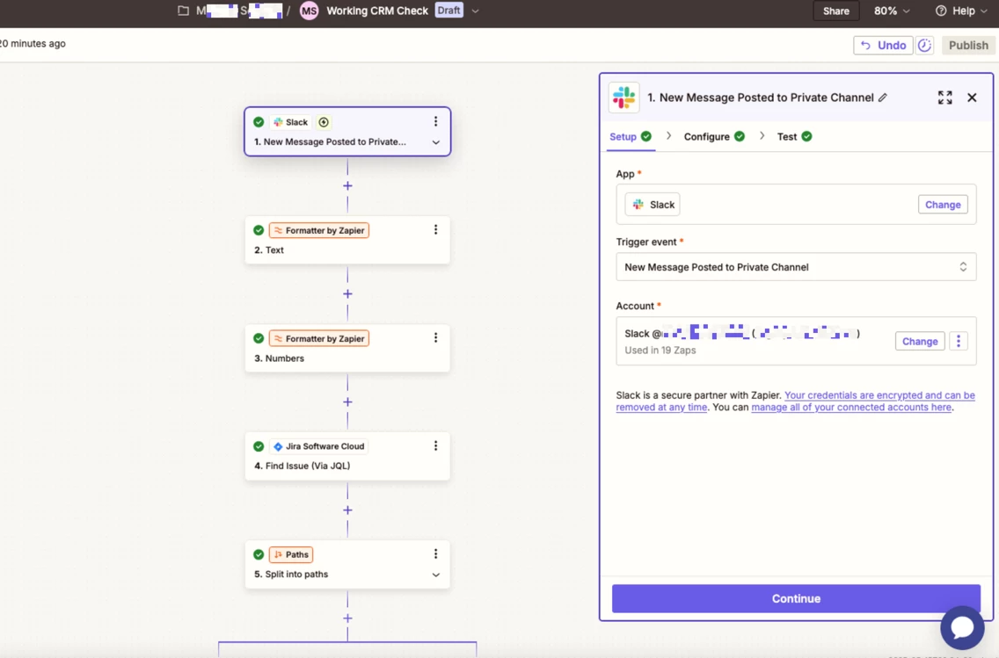Click green check on step 4 Jira
Viewport: 999px width, 658px height.
[259, 447]
